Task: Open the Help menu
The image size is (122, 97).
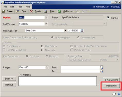Action: point(28,7)
